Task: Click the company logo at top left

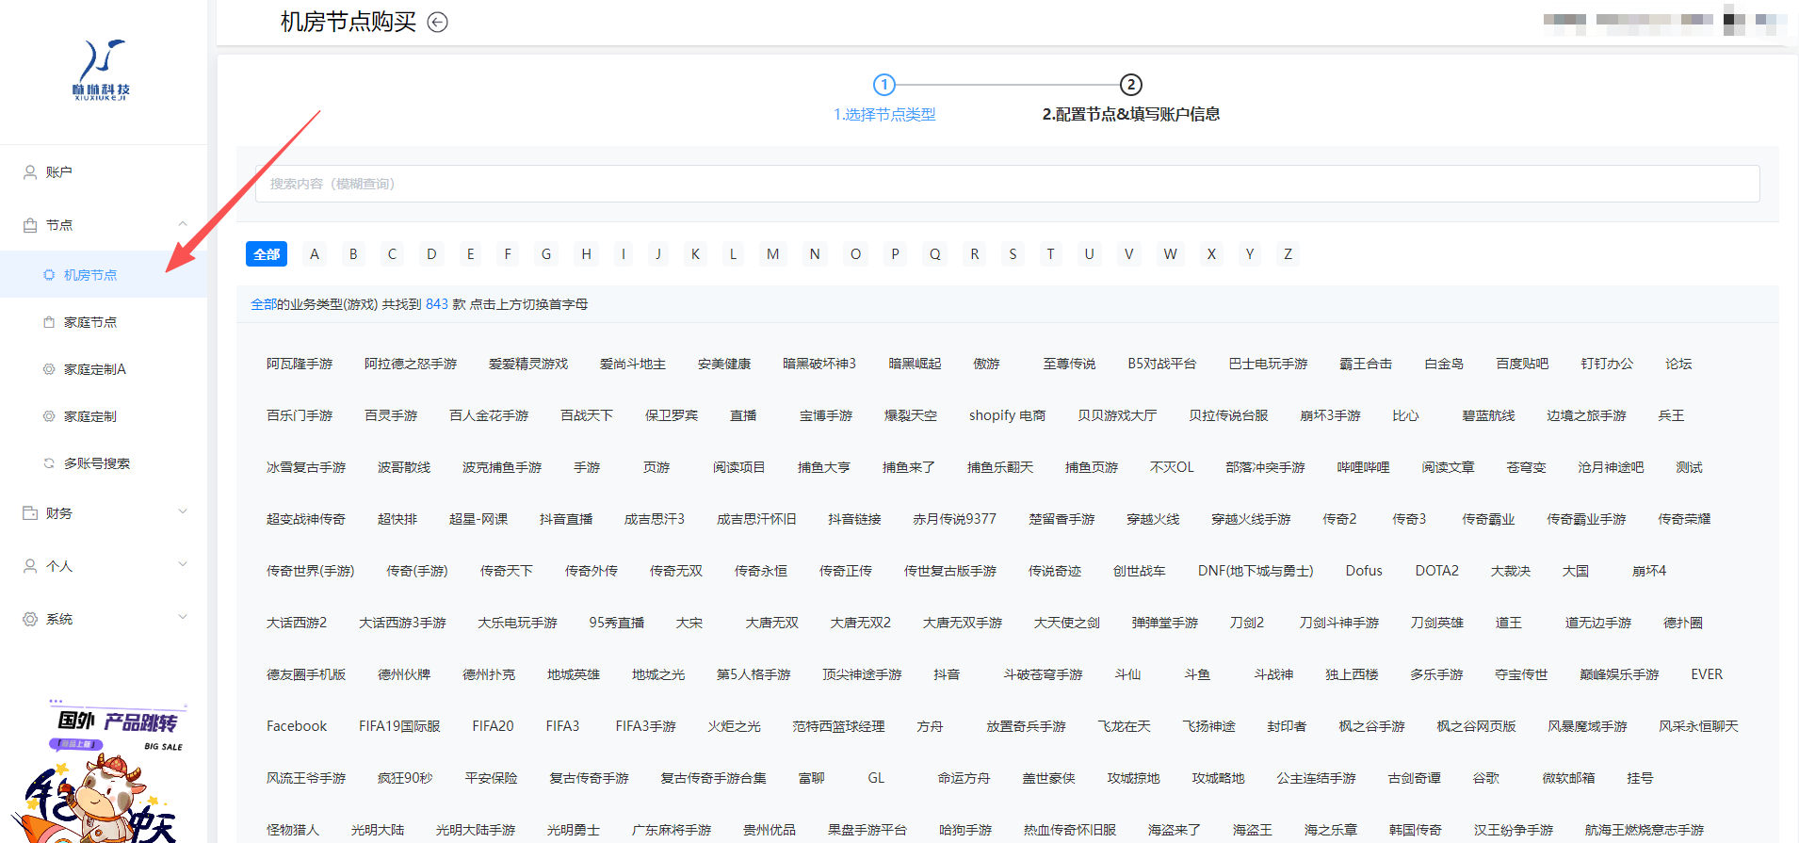Action: point(102,70)
